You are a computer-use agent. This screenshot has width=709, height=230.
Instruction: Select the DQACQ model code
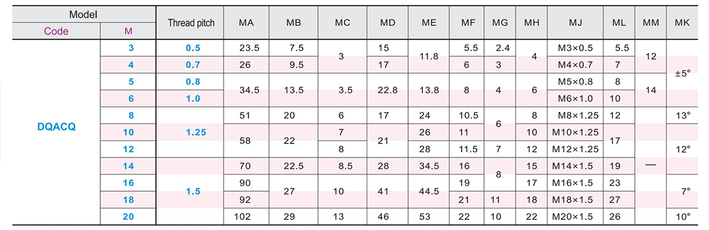56,127
